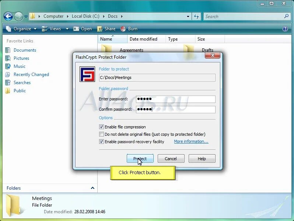Click the Refresh button beside the address bar

point(196,17)
